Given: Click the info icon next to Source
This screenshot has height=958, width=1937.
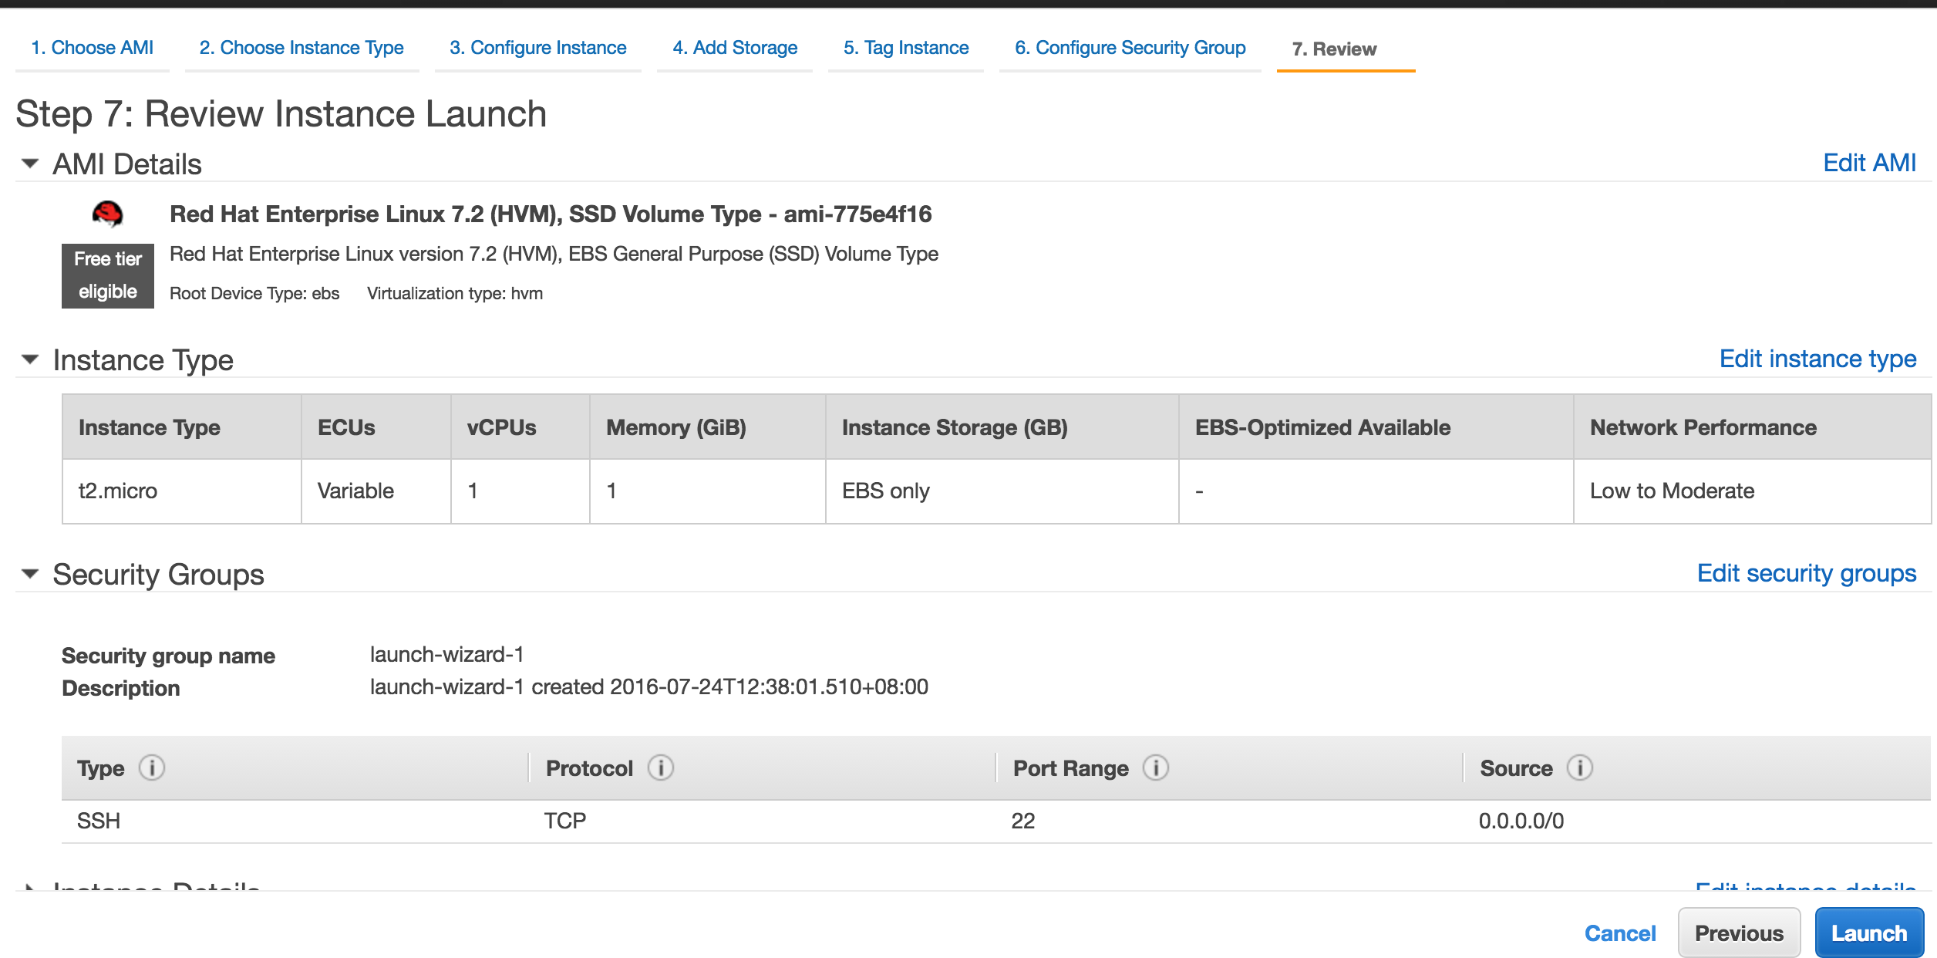Looking at the screenshot, I should [x=1580, y=768].
